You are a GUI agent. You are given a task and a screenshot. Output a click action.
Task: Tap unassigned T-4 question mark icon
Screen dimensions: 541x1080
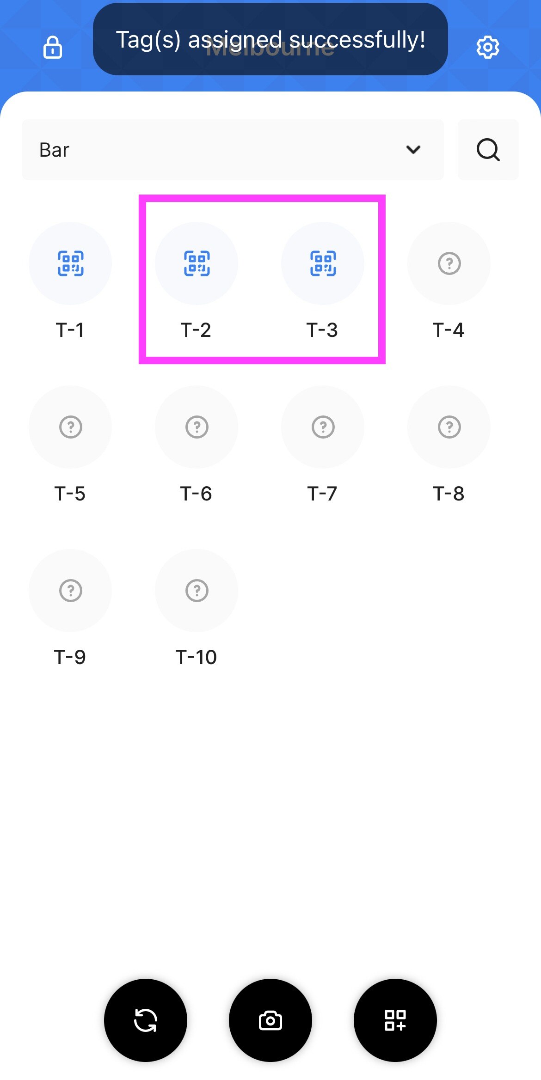pyautogui.click(x=449, y=263)
